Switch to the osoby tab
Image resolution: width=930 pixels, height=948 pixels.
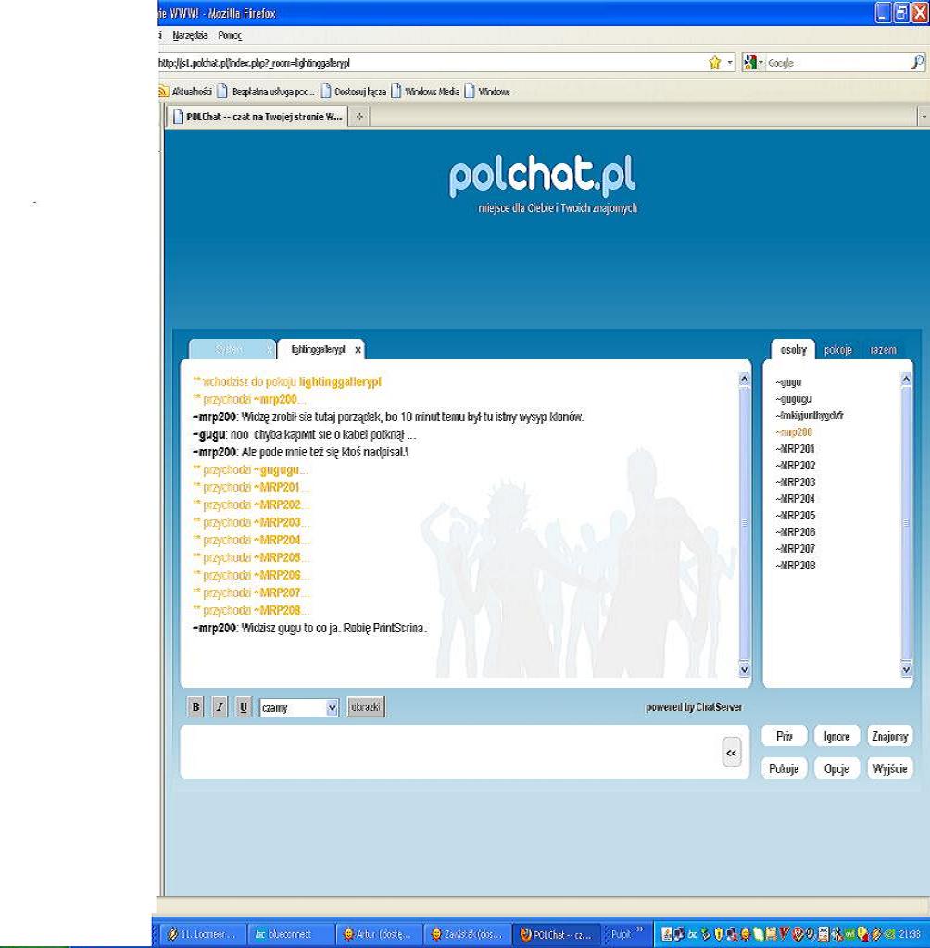(793, 349)
